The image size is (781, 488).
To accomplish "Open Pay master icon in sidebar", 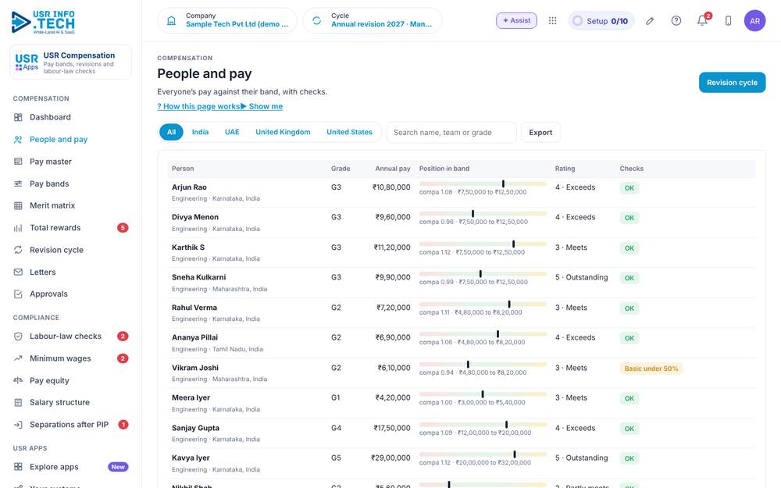I will tap(18, 162).
